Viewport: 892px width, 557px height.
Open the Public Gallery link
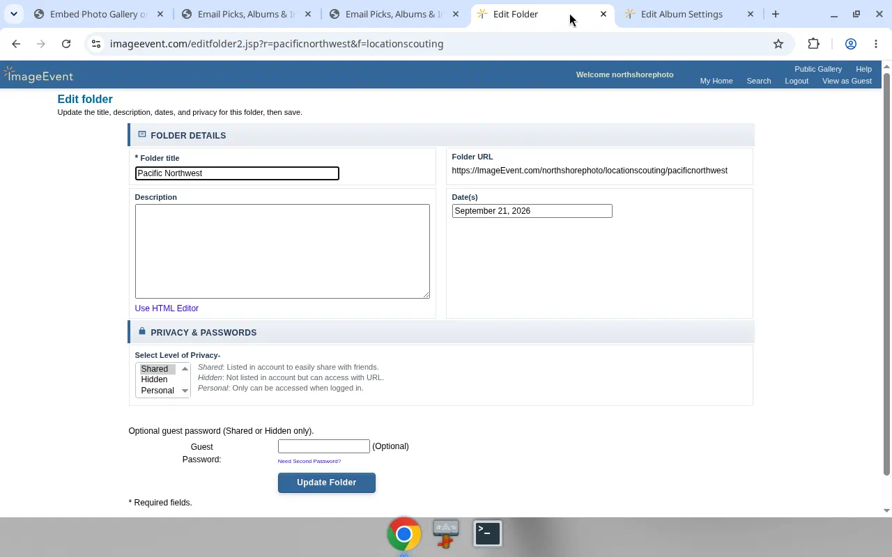[x=818, y=69]
